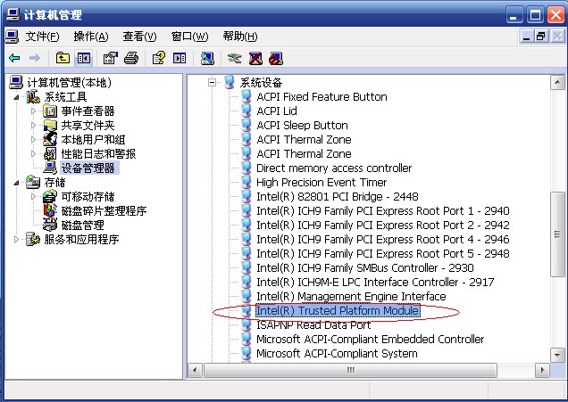Select Intel(R) 82801 PCI Bridge - 2448
Viewport: 568px width, 402px height.
[338, 197]
